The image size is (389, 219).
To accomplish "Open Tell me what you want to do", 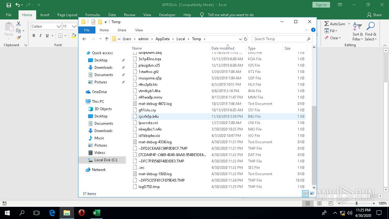I will [231, 15].
